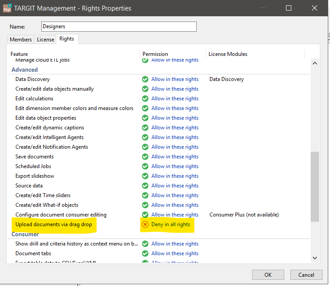Click green check icon for Configure document consumer editing

coord(145,215)
